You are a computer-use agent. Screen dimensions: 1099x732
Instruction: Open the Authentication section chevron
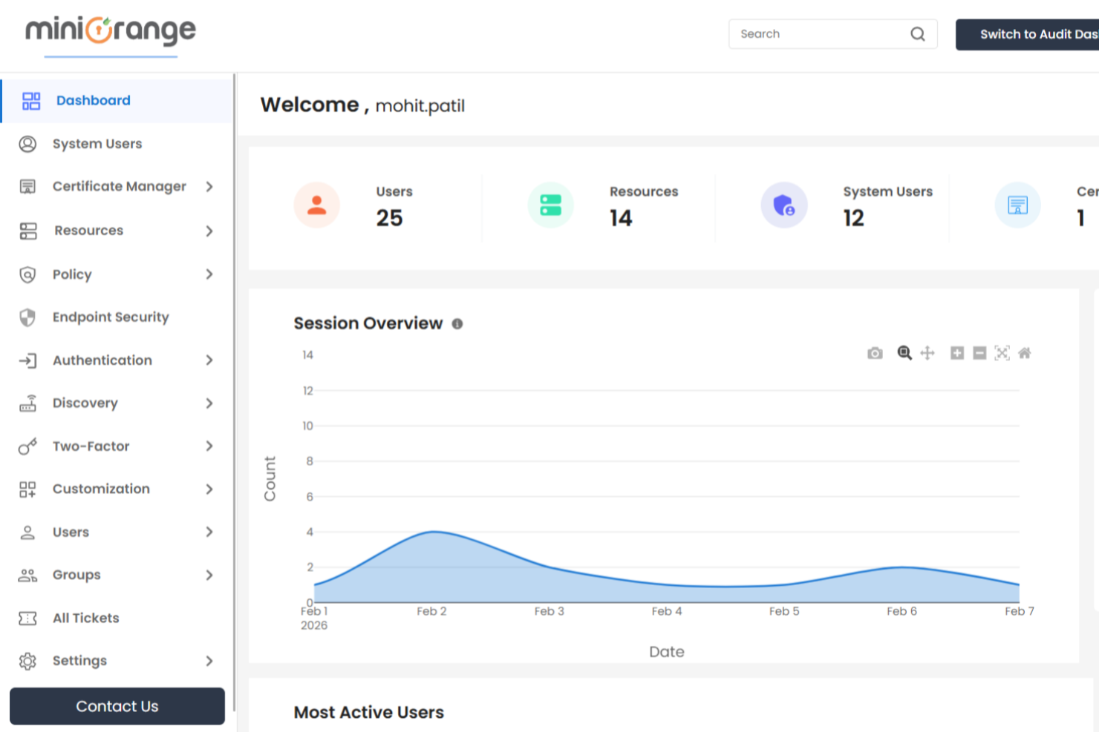click(x=210, y=360)
